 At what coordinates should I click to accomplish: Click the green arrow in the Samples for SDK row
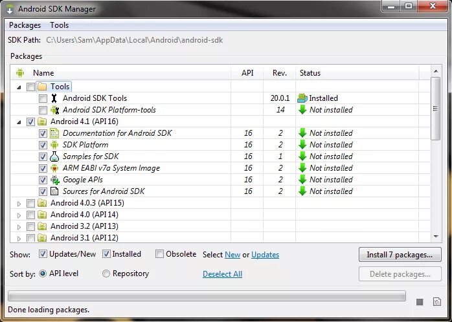click(x=302, y=156)
